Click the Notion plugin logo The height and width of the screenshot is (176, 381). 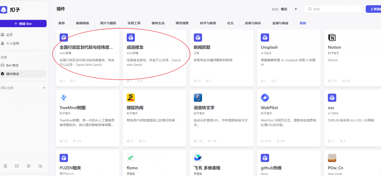click(x=332, y=38)
